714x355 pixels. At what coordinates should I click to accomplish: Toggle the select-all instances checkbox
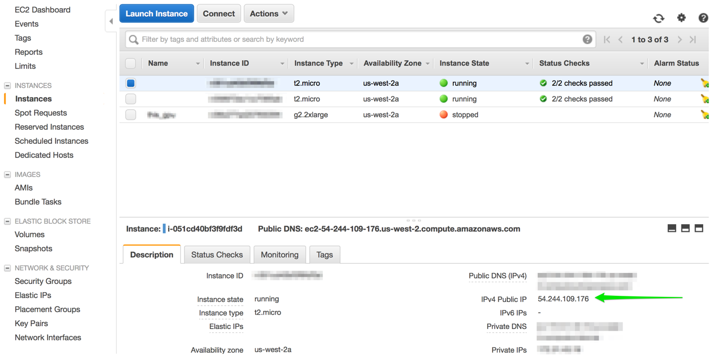(130, 64)
